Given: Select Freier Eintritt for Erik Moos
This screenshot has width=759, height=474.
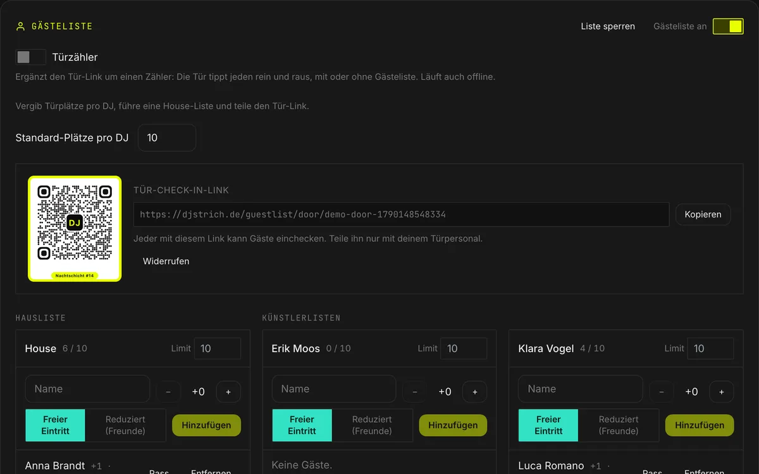Looking at the screenshot, I should point(302,425).
